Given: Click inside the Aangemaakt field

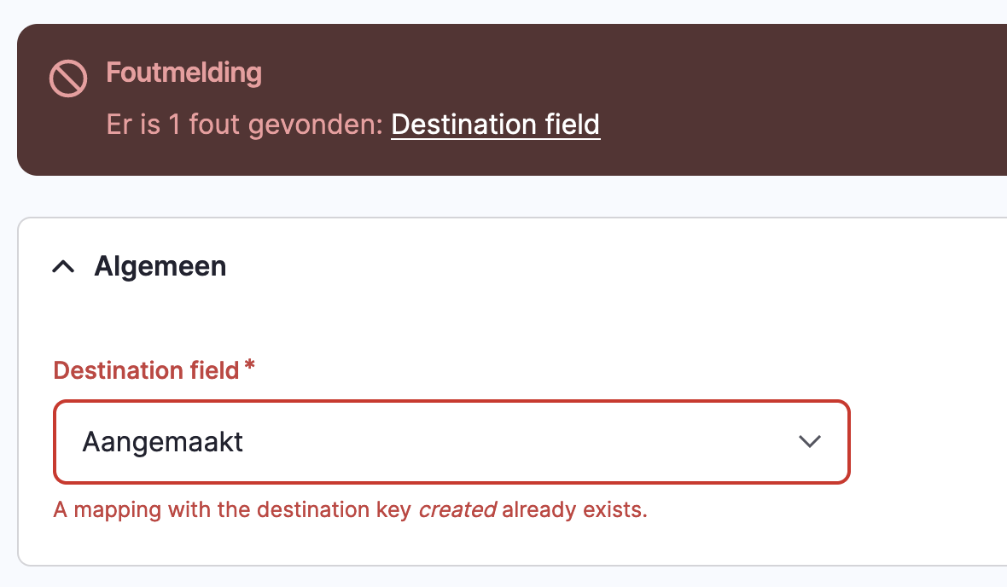Looking at the screenshot, I should point(341,442).
